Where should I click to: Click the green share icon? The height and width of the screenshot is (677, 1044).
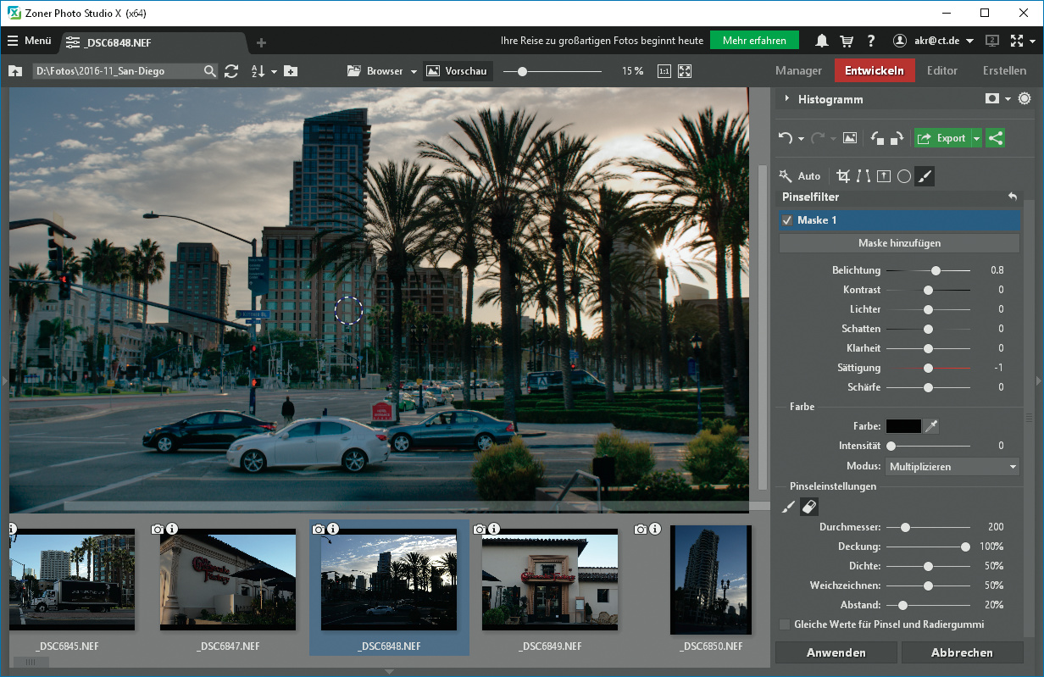pyautogui.click(x=996, y=138)
